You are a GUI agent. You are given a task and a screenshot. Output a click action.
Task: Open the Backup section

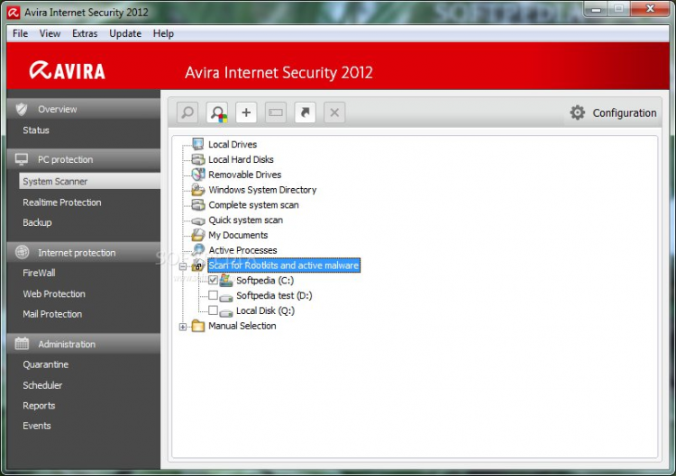pyautogui.click(x=37, y=222)
